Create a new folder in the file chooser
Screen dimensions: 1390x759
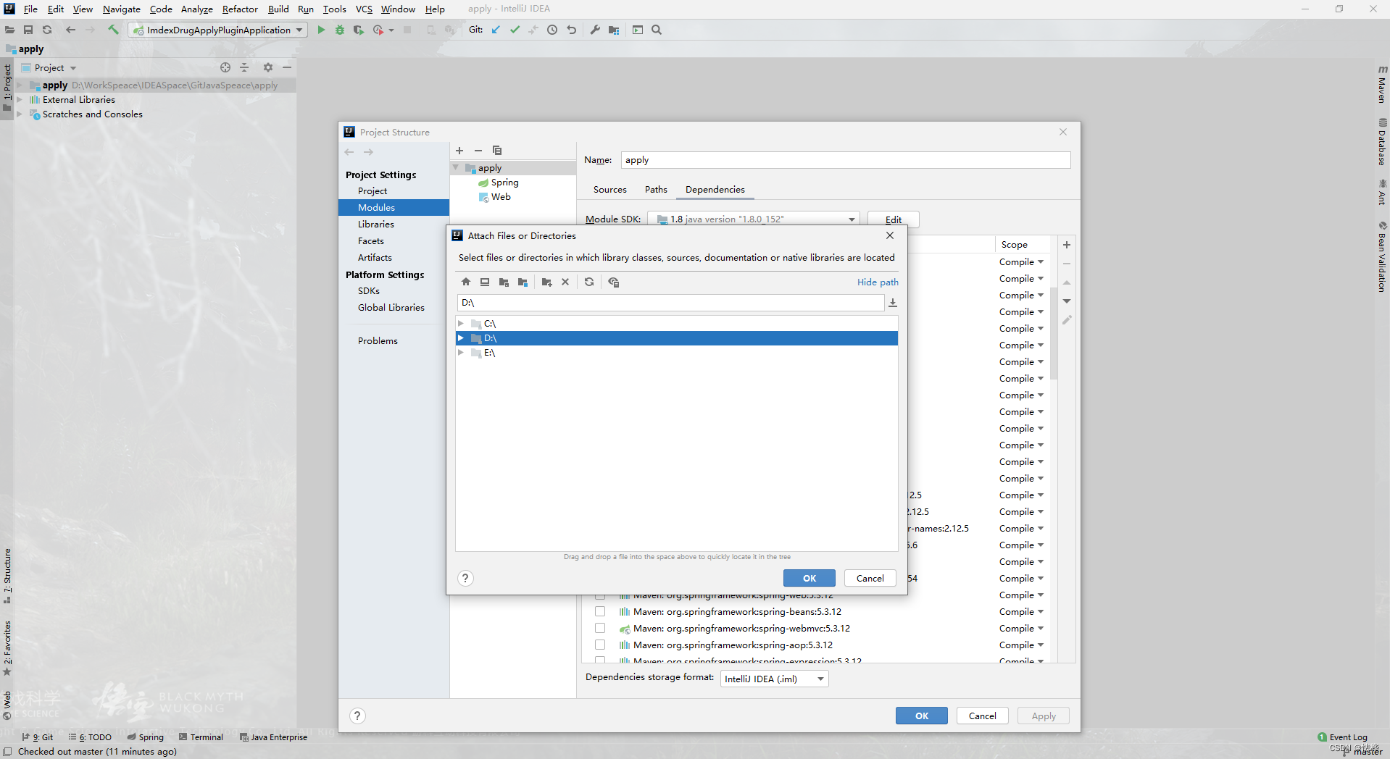point(547,282)
